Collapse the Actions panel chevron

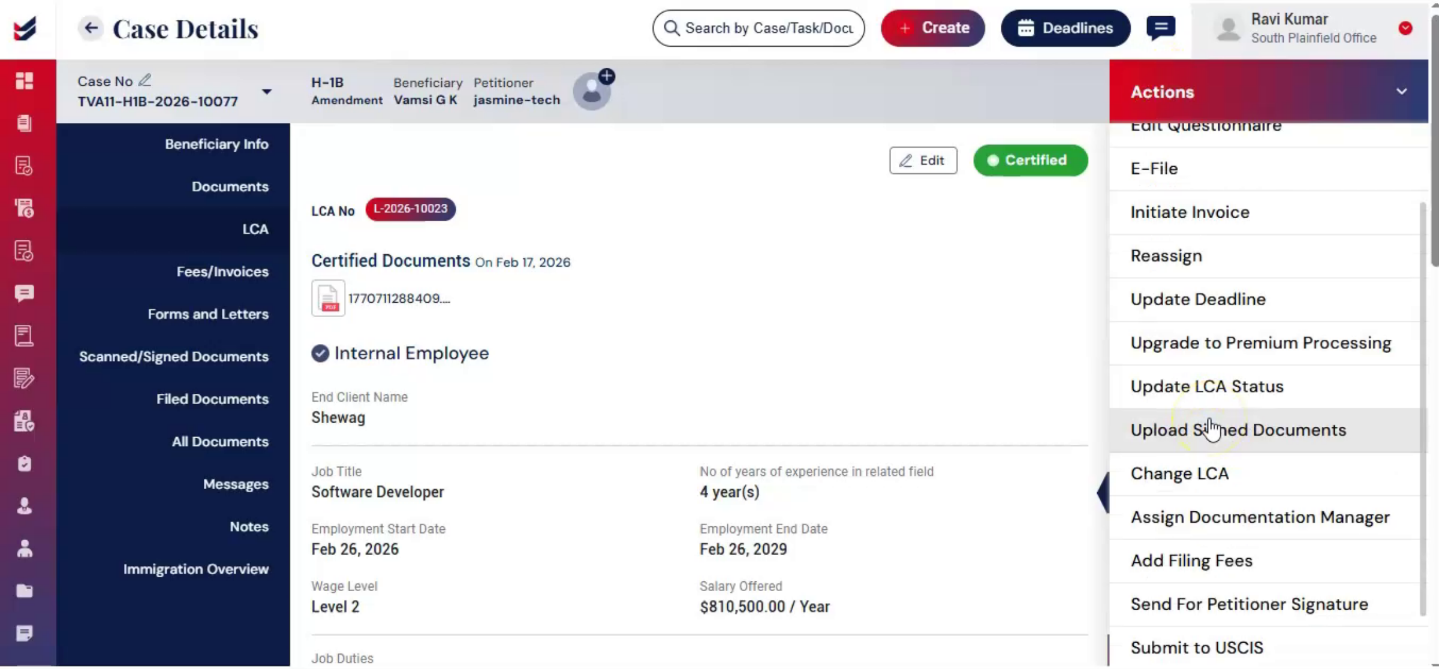coord(1401,92)
